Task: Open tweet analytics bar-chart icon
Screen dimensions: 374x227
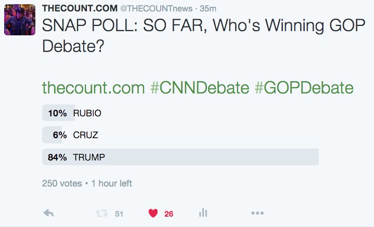Action: [x=203, y=213]
